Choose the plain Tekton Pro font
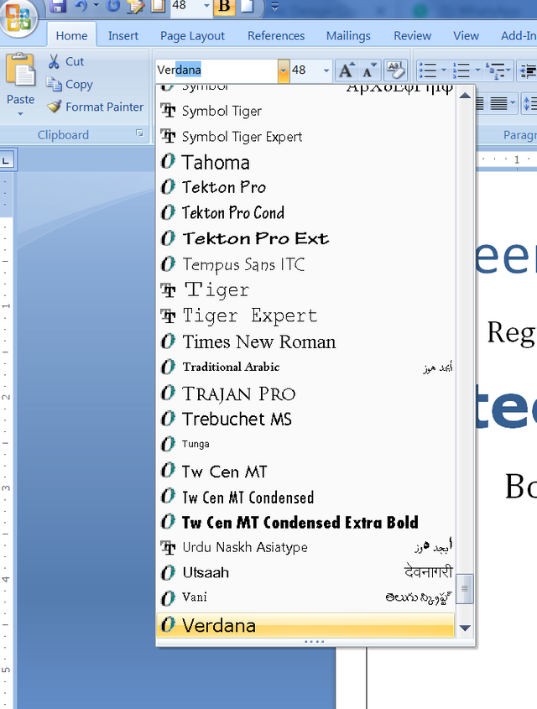This screenshot has height=709, width=537. point(305,187)
